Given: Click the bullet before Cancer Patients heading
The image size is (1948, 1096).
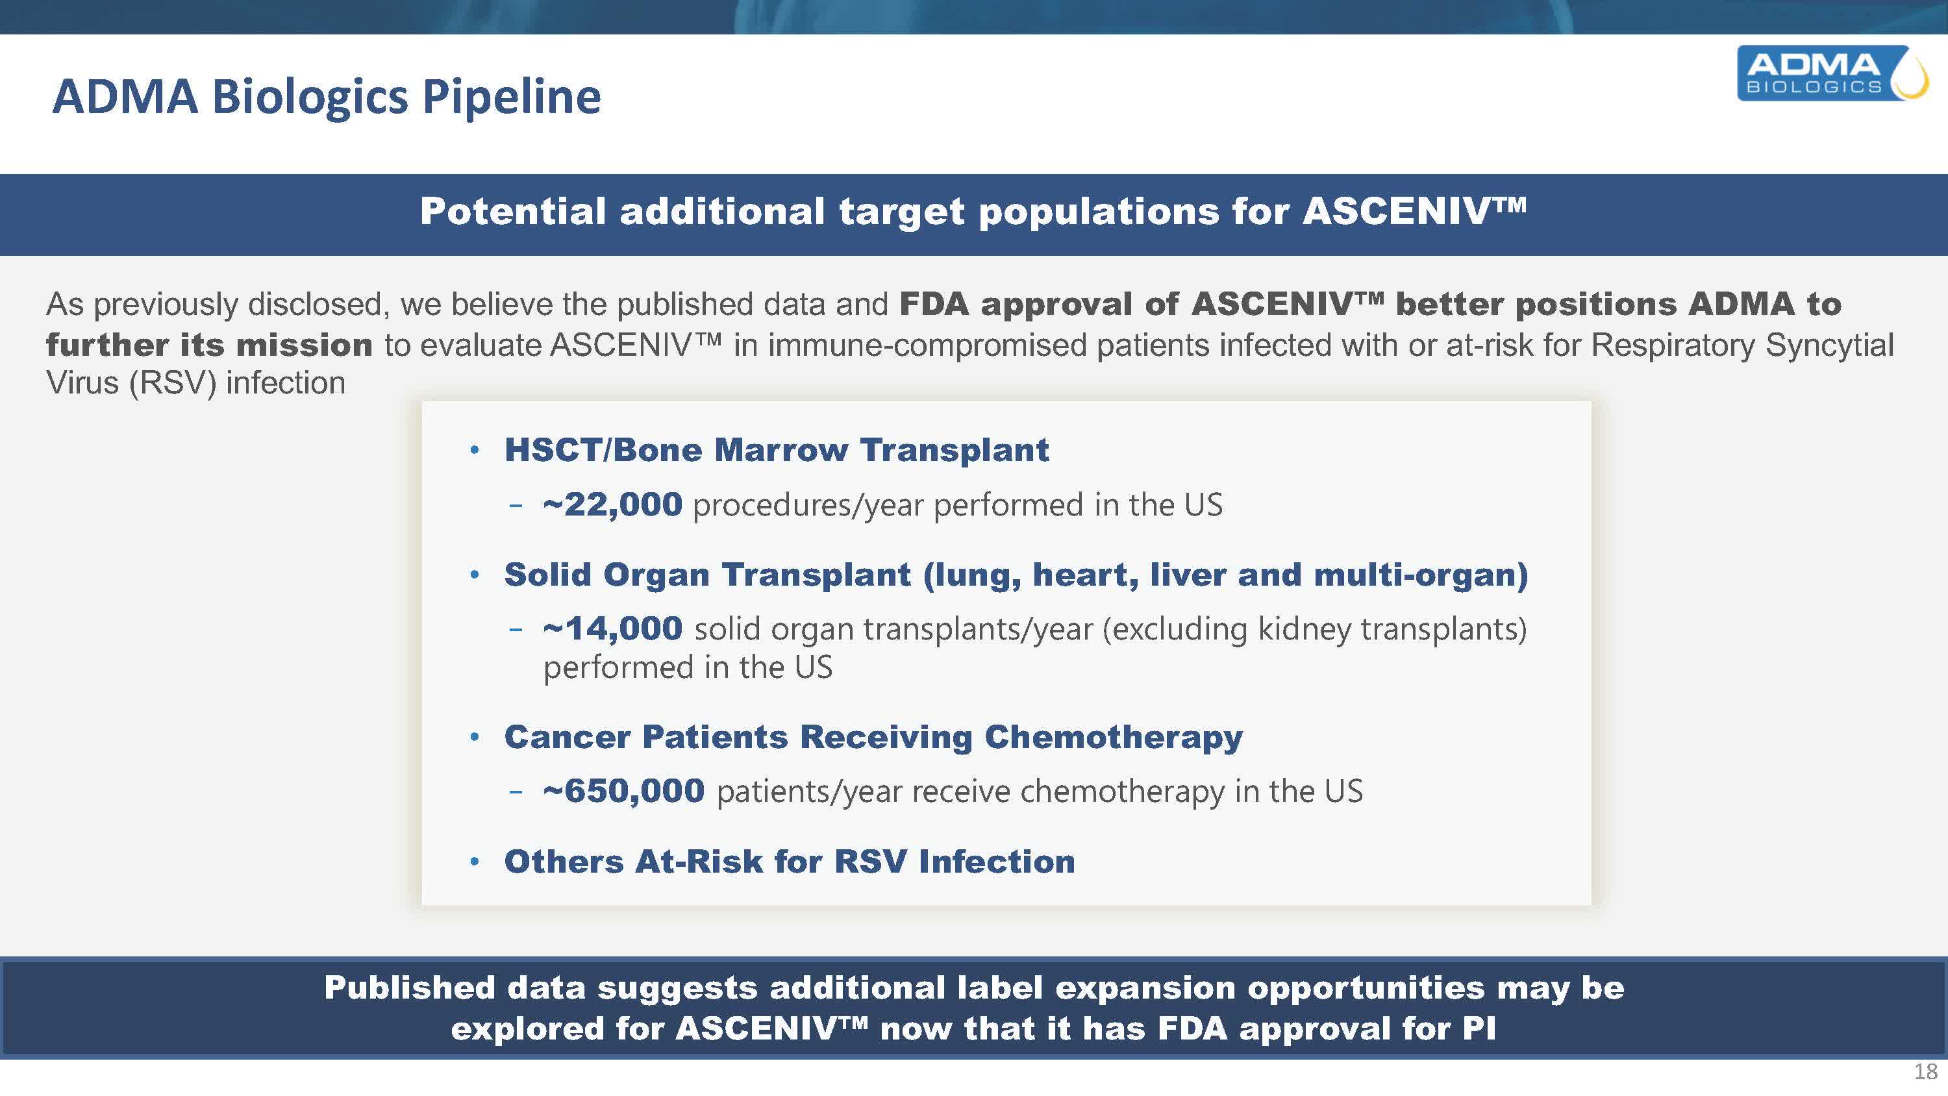Looking at the screenshot, I should click(x=475, y=737).
